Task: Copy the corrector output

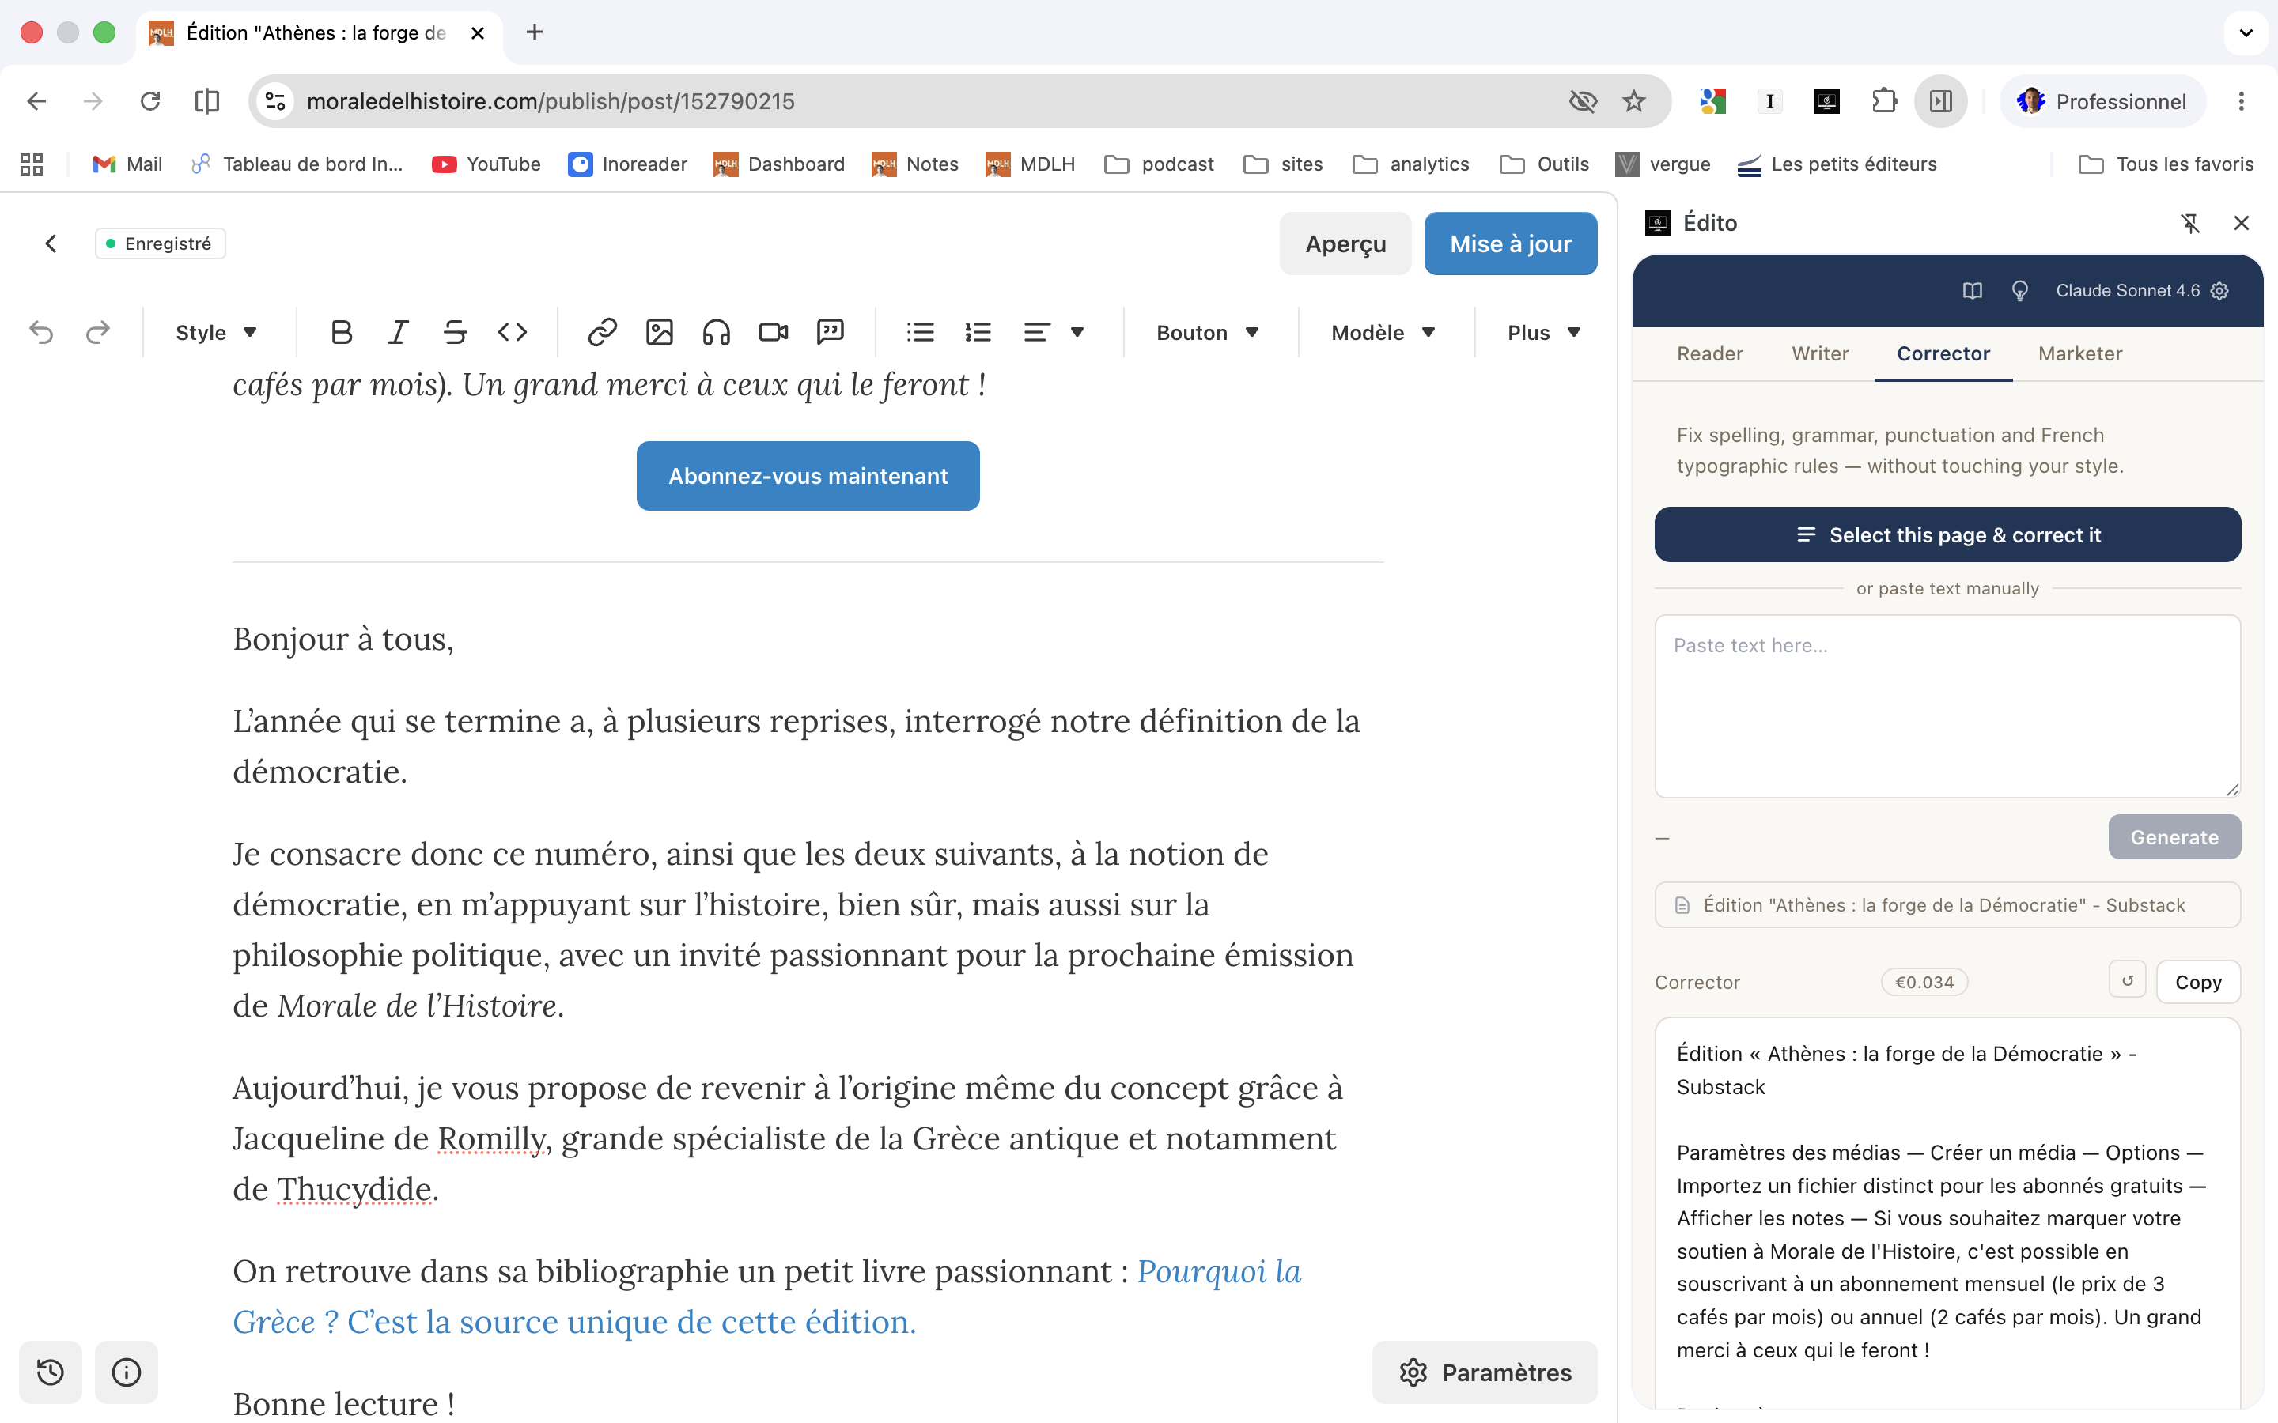Action: click(x=2197, y=982)
